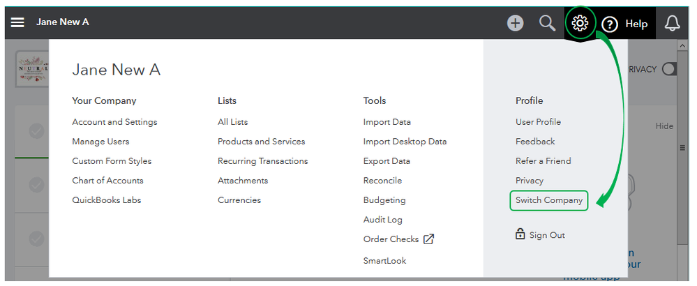The image size is (697, 286).
Task: Click Order Checks external link icon
Action: 429,239
